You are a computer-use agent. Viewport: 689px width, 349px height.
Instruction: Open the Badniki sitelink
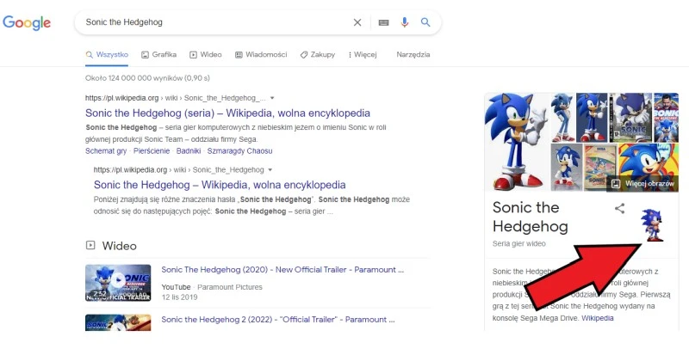coord(189,150)
